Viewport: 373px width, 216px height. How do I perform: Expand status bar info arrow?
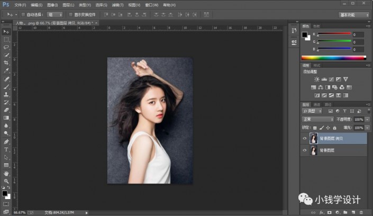coord(87,213)
